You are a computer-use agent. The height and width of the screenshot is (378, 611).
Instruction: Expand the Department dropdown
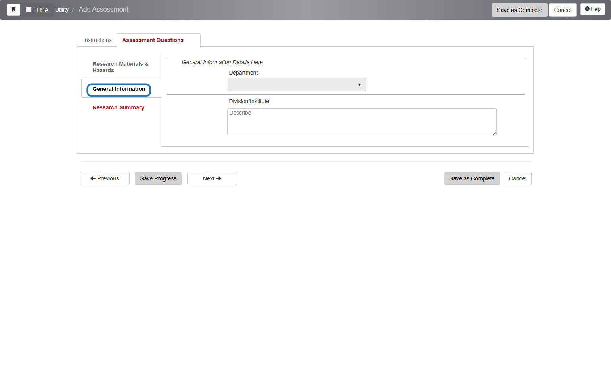(297, 84)
